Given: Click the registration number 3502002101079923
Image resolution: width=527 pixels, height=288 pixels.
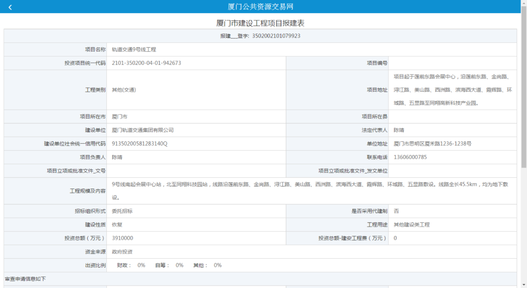Looking at the screenshot, I should click(x=276, y=36).
